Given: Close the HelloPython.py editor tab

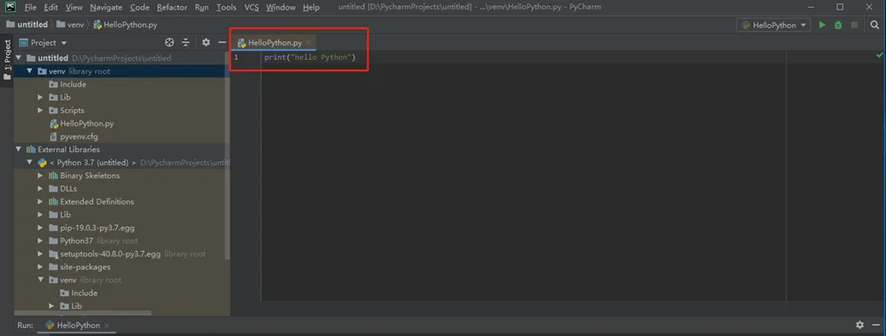Looking at the screenshot, I should click(x=308, y=42).
